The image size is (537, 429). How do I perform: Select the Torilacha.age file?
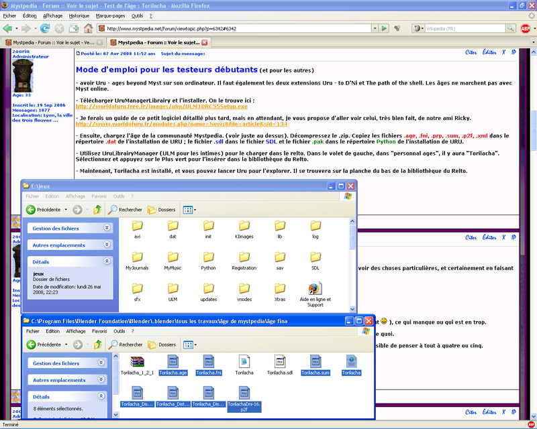(173, 365)
